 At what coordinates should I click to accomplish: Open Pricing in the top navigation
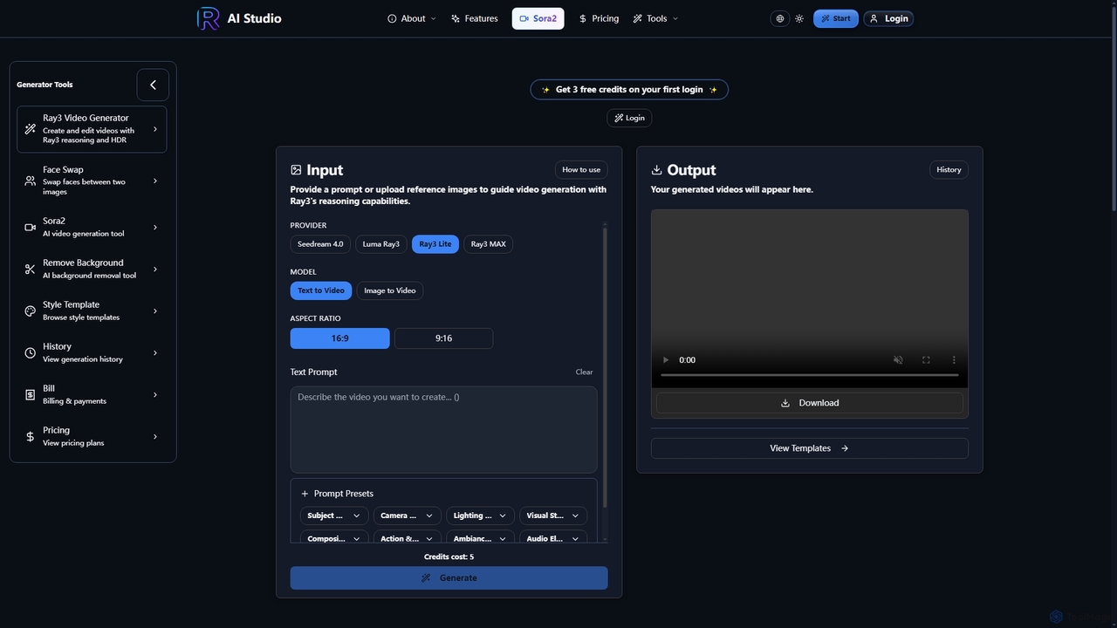click(x=599, y=18)
